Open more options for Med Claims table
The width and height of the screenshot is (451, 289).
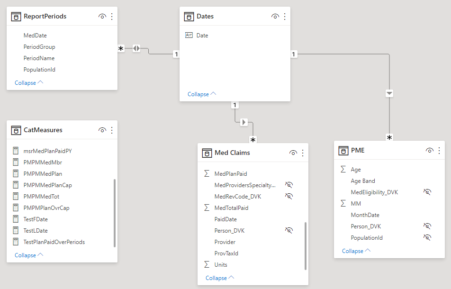tap(303, 153)
